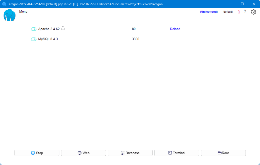The width and height of the screenshot is (260, 165).
Task: Click the [Unlicensed] label
Action: coord(209,12)
